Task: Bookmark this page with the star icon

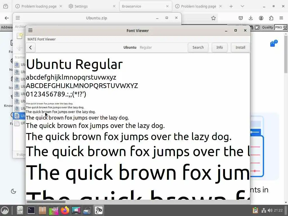Action: tap(213, 18)
